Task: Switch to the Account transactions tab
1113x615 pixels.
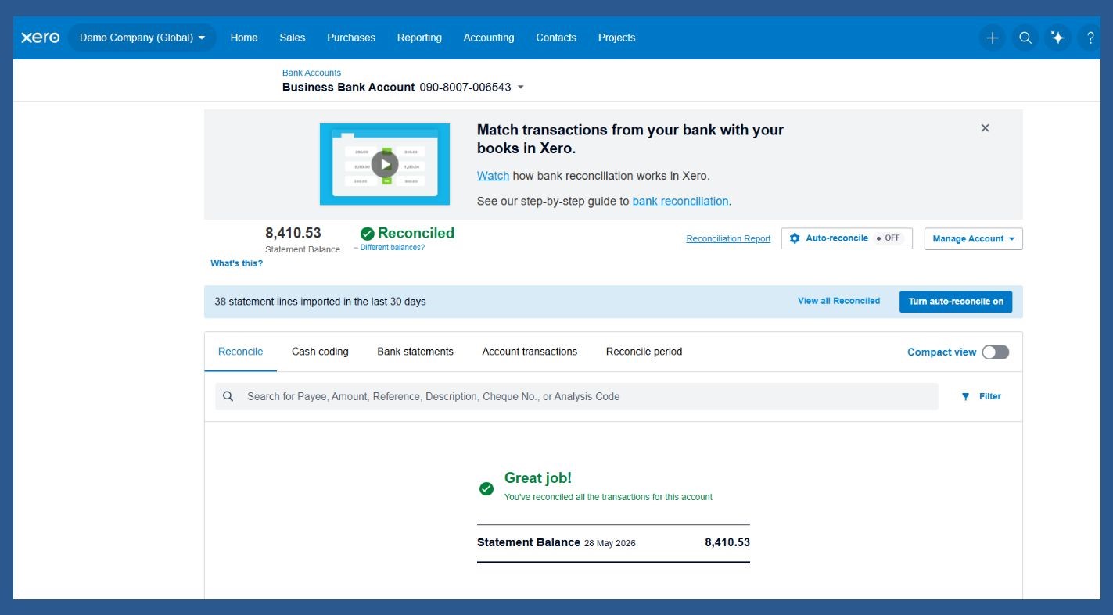Action: coord(530,352)
